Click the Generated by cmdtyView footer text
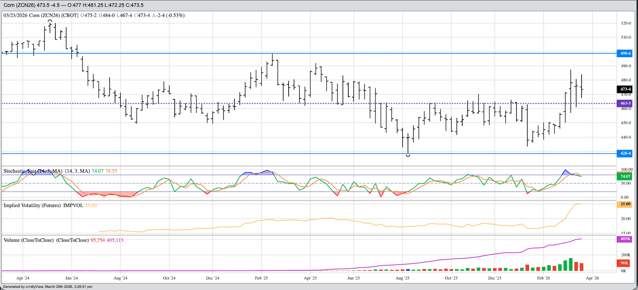 47,287
